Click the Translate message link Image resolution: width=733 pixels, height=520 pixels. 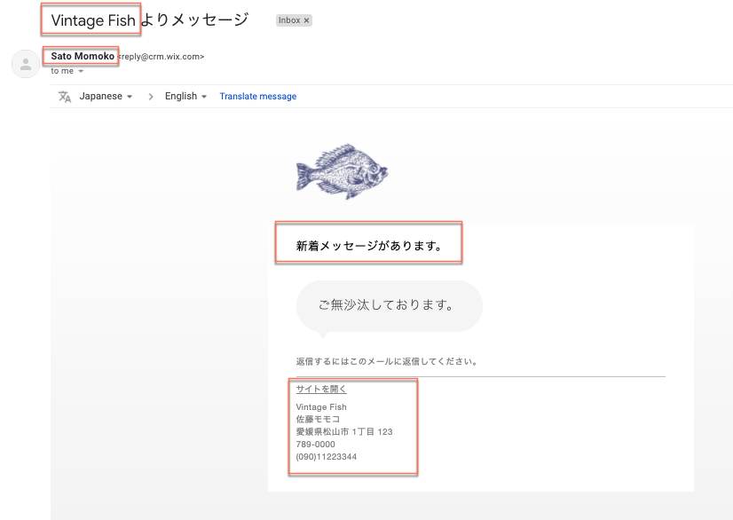tap(258, 97)
